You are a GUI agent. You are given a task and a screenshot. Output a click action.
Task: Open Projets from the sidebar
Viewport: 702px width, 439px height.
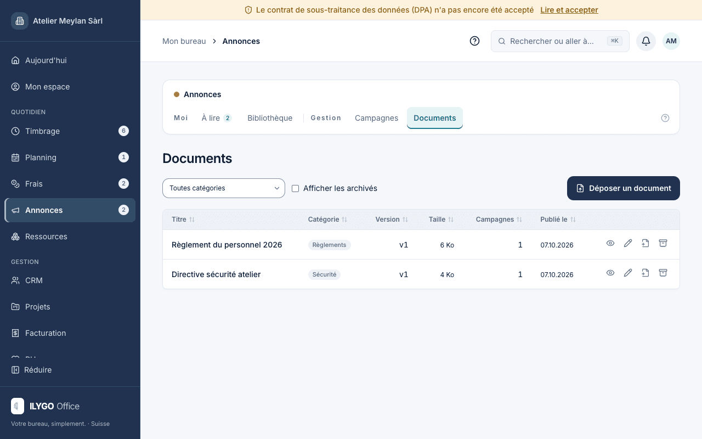pyautogui.click(x=70, y=307)
